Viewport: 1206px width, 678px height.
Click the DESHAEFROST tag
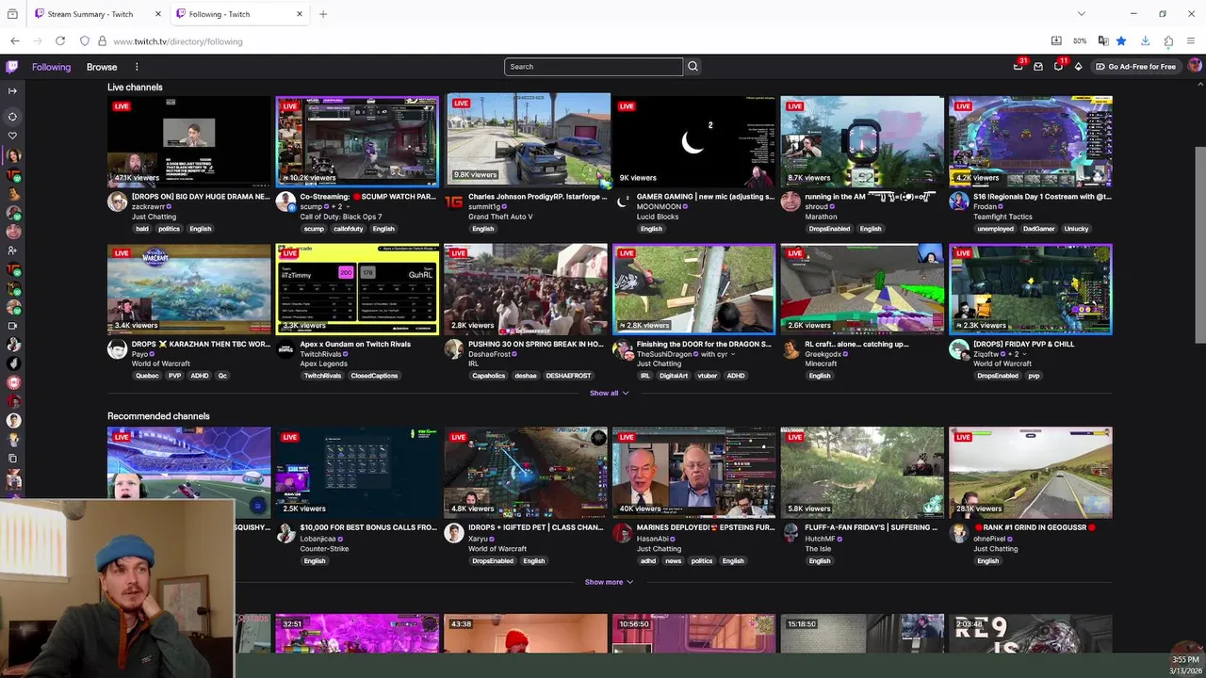pyautogui.click(x=569, y=376)
